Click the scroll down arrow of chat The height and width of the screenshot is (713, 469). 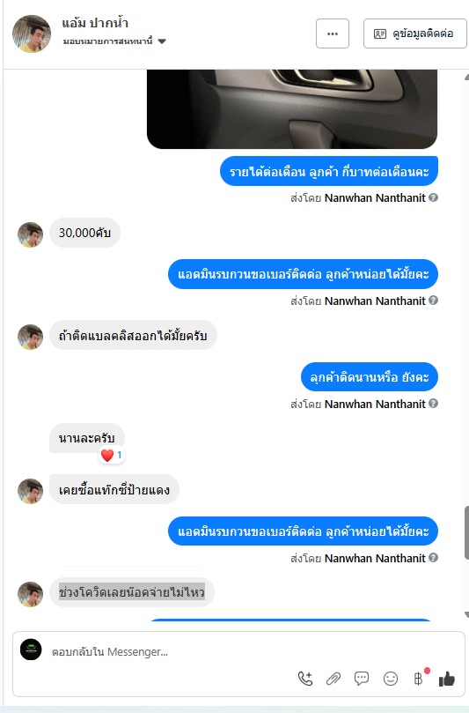(x=466, y=614)
